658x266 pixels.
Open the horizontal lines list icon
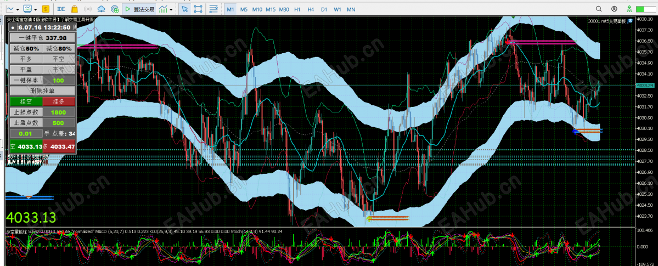tap(213, 8)
